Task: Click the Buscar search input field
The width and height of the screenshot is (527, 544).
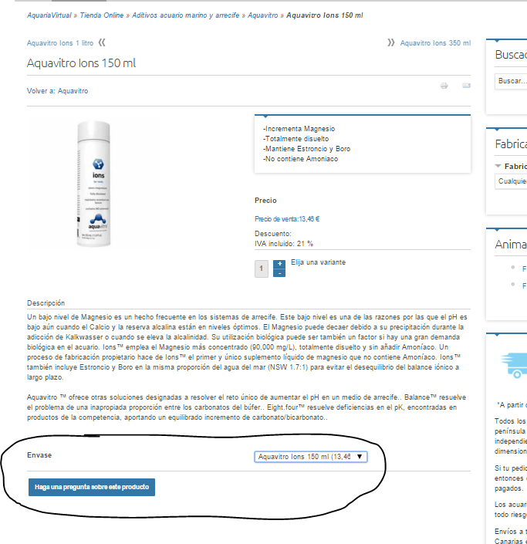Action: click(x=511, y=81)
